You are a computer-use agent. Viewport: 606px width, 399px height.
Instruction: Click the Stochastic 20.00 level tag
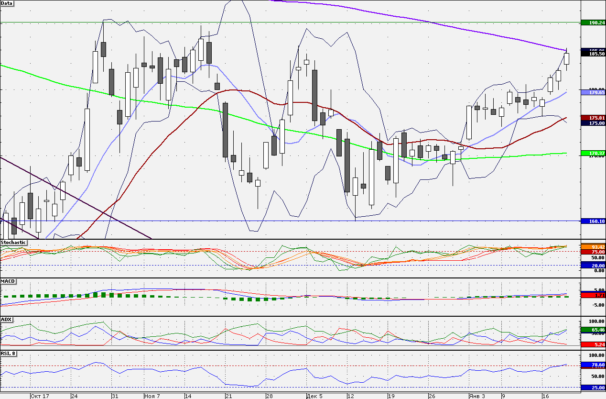pyautogui.click(x=593, y=266)
